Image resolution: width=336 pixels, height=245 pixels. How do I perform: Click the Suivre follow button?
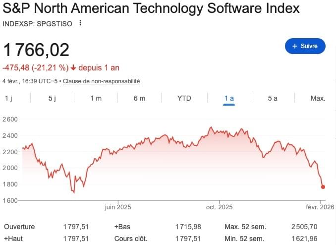tap(305, 46)
